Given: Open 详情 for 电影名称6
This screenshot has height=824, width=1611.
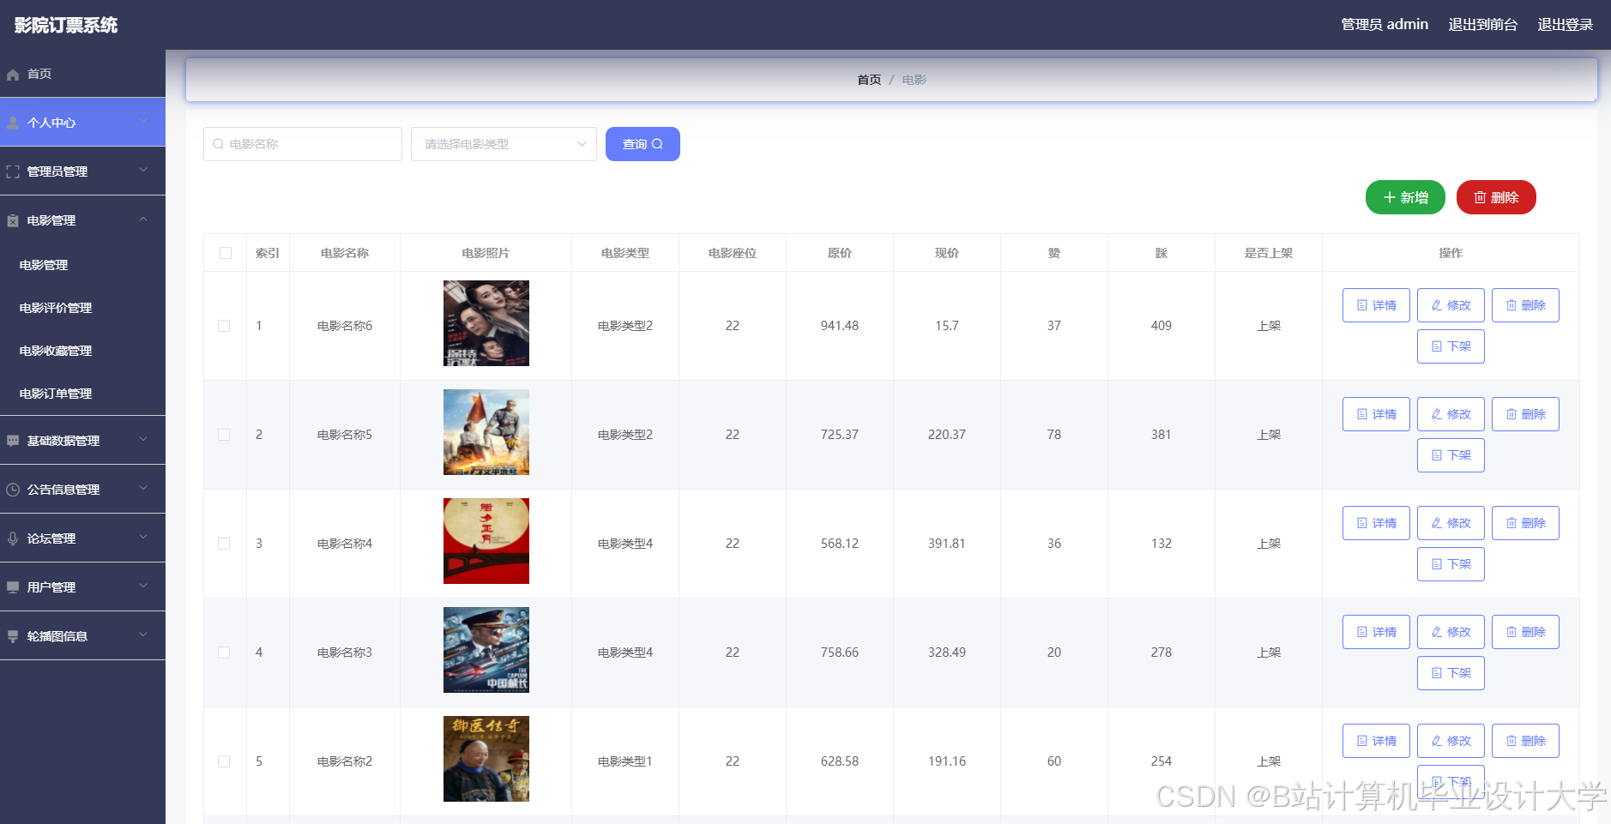Looking at the screenshot, I should tap(1376, 305).
